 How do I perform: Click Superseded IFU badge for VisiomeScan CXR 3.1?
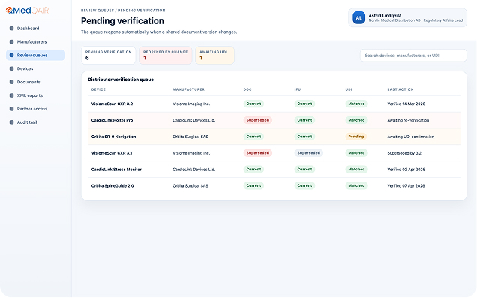(x=308, y=153)
